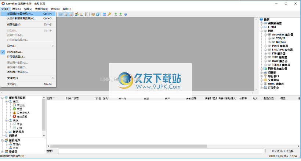Select 扫描仪 in the communication tree
Image resolution: width=301 pixels, height=161 pixels.
[272, 72]
